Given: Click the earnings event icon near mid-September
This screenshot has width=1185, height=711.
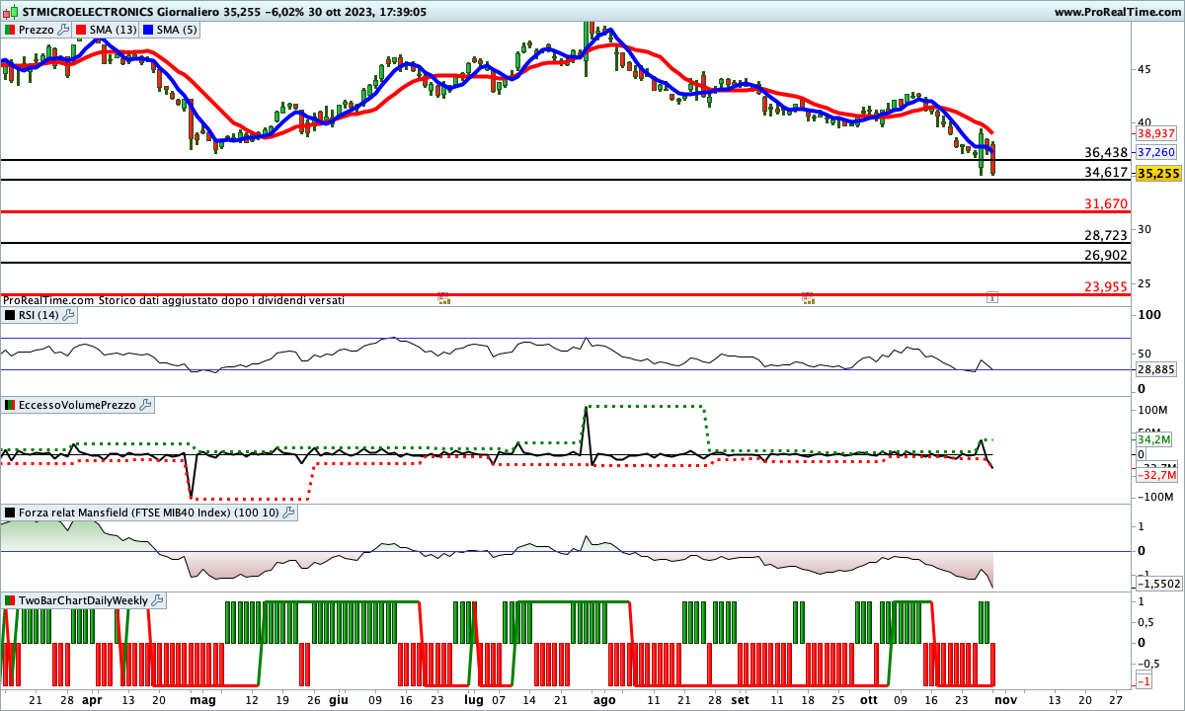Looking at the screenshot, I should (808, 297).
